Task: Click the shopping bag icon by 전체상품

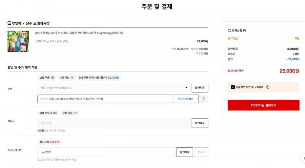Action: pyautogui.click(x=229, y=30)
